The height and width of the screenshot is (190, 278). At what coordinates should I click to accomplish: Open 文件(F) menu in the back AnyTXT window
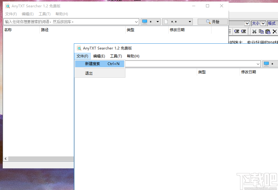pos(11,14)
